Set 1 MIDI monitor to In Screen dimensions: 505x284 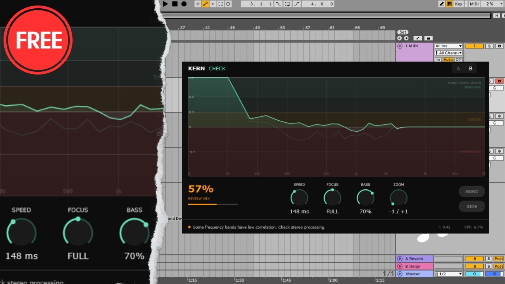438,60
